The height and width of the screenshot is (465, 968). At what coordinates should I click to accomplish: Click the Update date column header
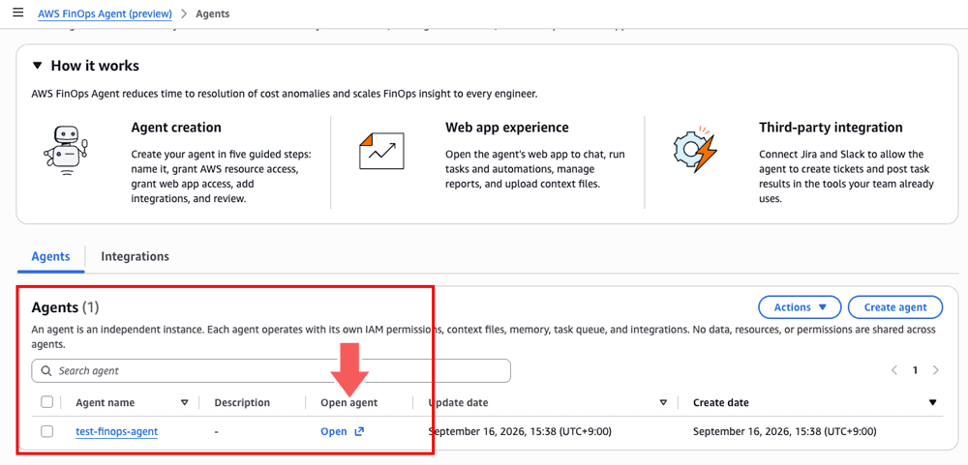coord(458,403)
